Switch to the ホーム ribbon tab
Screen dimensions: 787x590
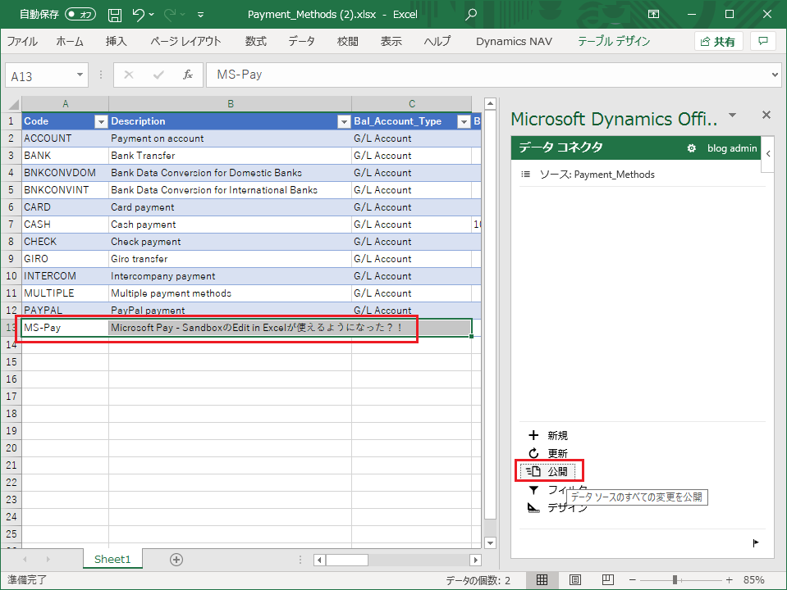click(70, 41)
